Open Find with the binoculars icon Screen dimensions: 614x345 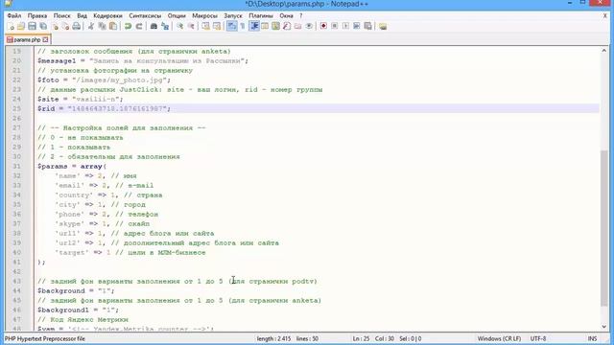[x=153, y=26]
